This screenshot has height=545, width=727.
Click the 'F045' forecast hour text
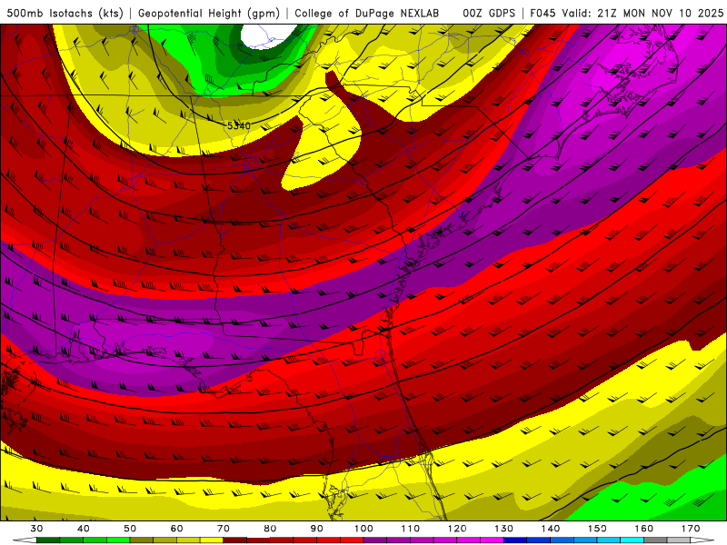coord(543,14)
